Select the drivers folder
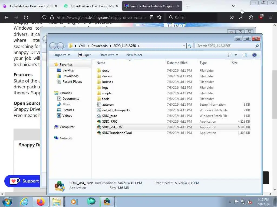 pos(173,76)
